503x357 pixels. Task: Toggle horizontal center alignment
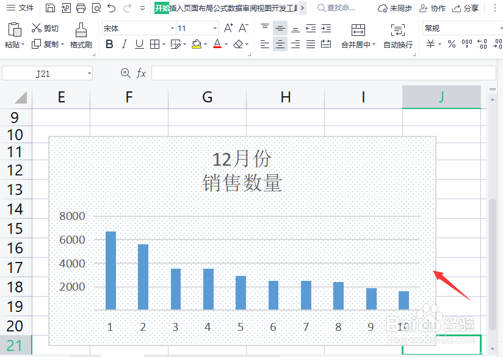pos(280,44)
